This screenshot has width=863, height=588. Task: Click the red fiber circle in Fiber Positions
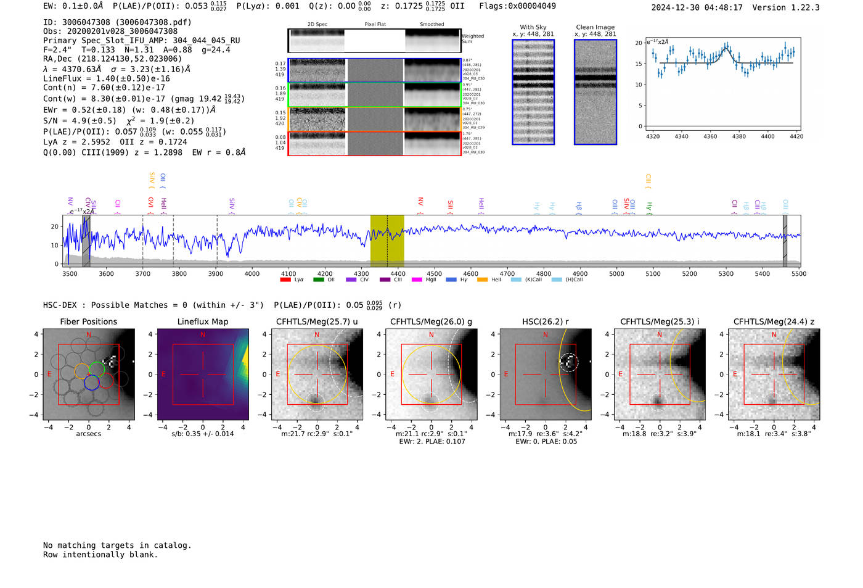[105, 380]
